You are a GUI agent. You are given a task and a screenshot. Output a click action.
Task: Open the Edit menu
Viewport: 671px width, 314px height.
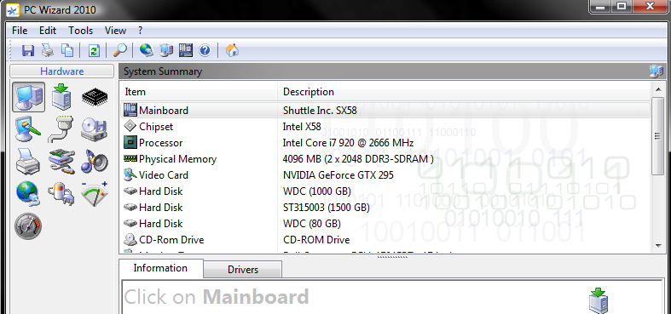48,31
